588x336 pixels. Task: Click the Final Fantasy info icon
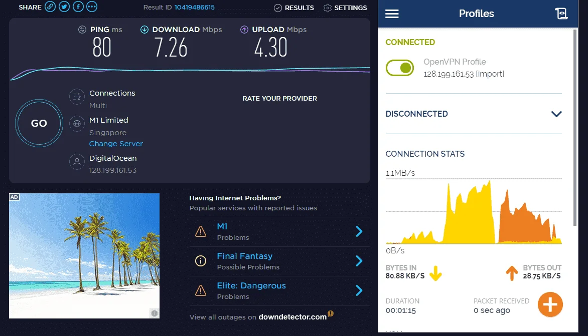[x=201, y=261]
